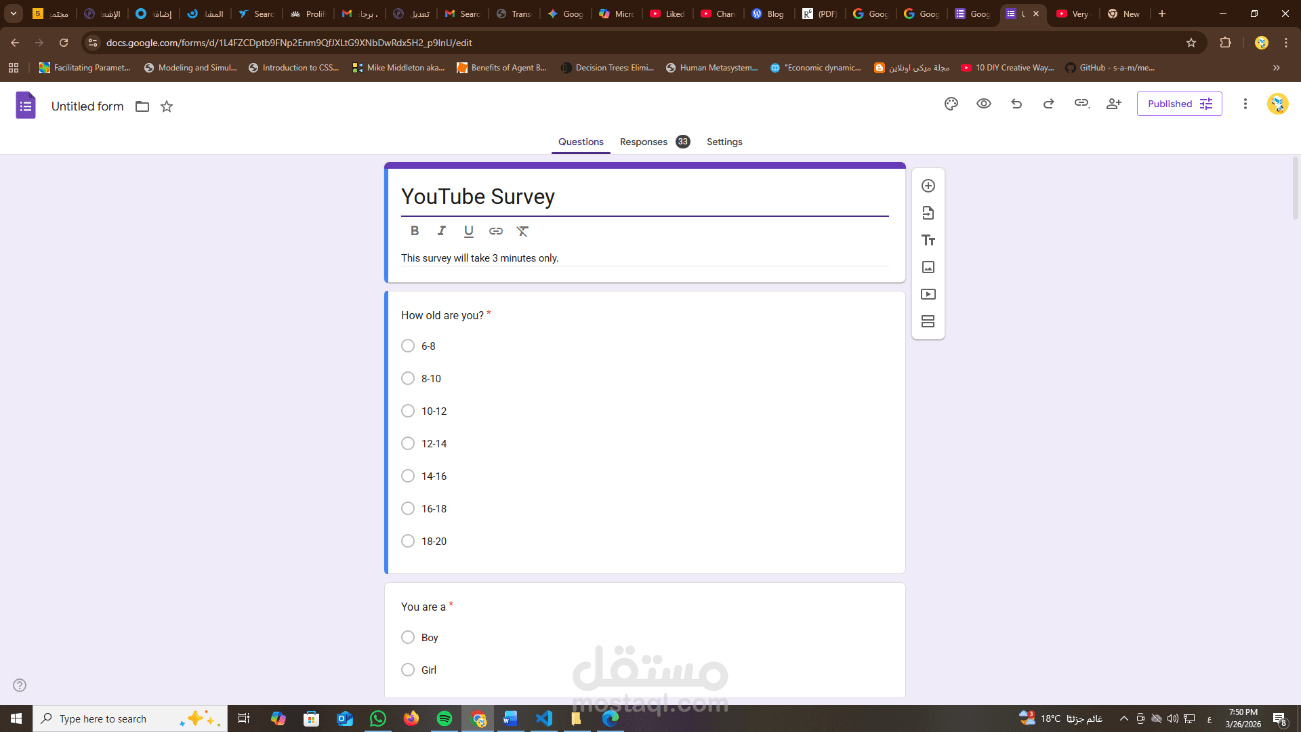Expand the tab search dropdown arrow
The height and width of the screenshot is (732, 1301).
click(x=13, y=14)
